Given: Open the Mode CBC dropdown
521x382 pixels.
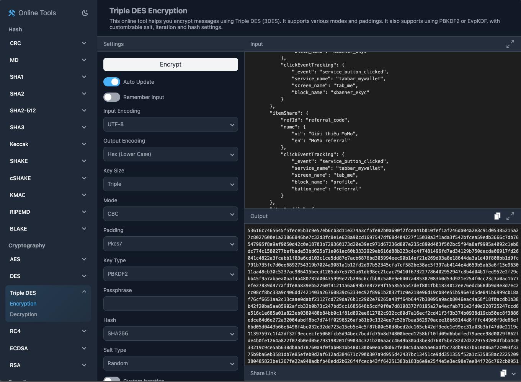Looking at the screenshot, I should 171,214.
